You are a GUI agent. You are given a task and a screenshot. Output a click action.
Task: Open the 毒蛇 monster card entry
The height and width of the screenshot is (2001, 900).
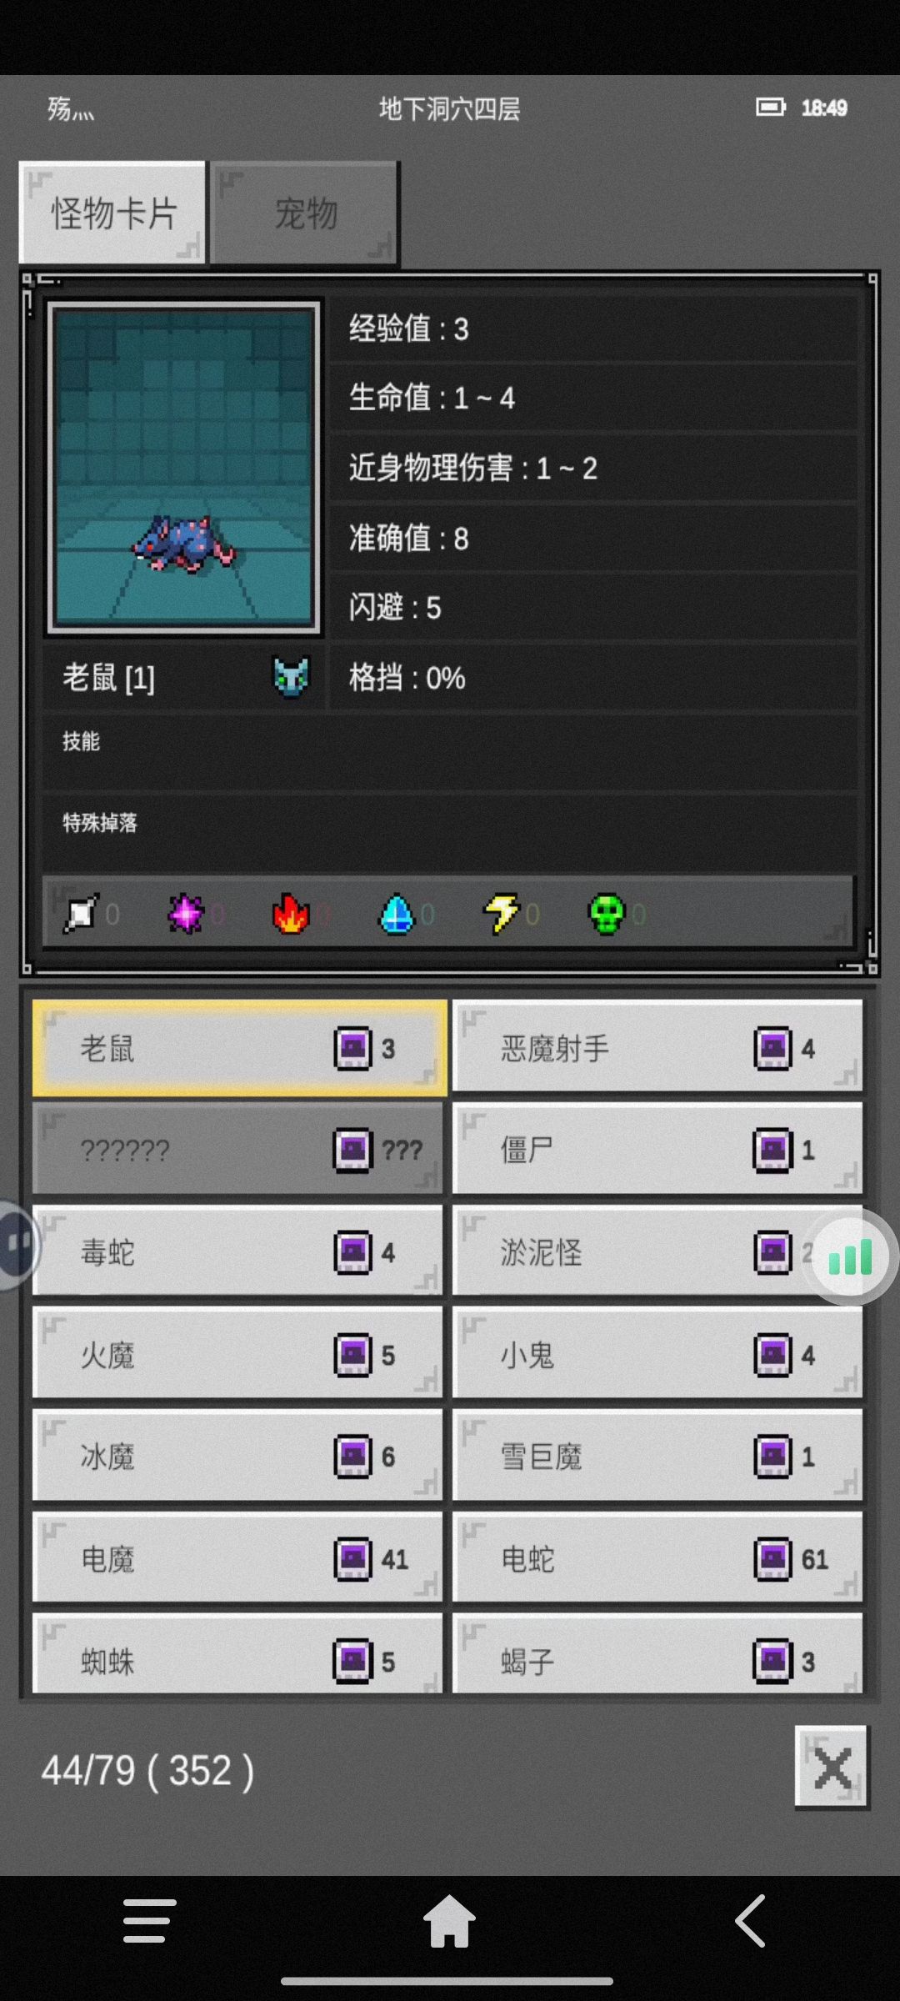237,1252
